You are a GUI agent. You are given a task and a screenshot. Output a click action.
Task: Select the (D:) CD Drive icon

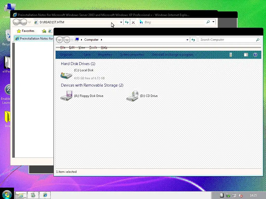click(x=132, y=96)
